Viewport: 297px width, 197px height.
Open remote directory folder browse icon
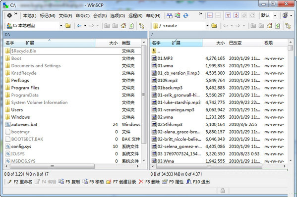(214, 26)
